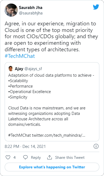This screenshot has height=176, width=104.
Task: Click Explore what's happening on Twitter
Action: [x=52, y=167]
